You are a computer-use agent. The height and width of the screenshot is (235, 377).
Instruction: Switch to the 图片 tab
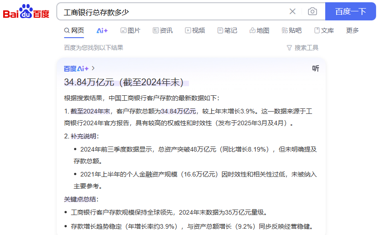click(130, 30)
